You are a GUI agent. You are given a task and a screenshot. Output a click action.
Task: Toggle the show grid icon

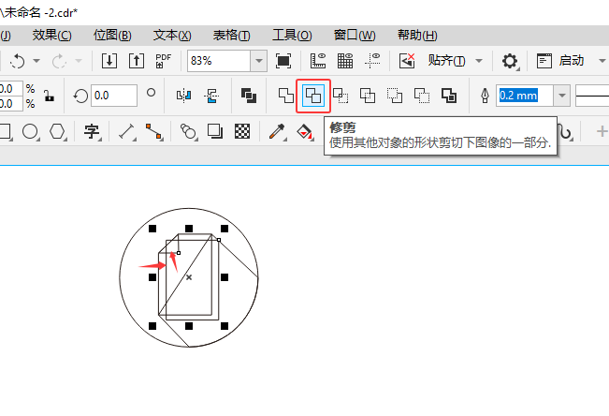[345, 61]
